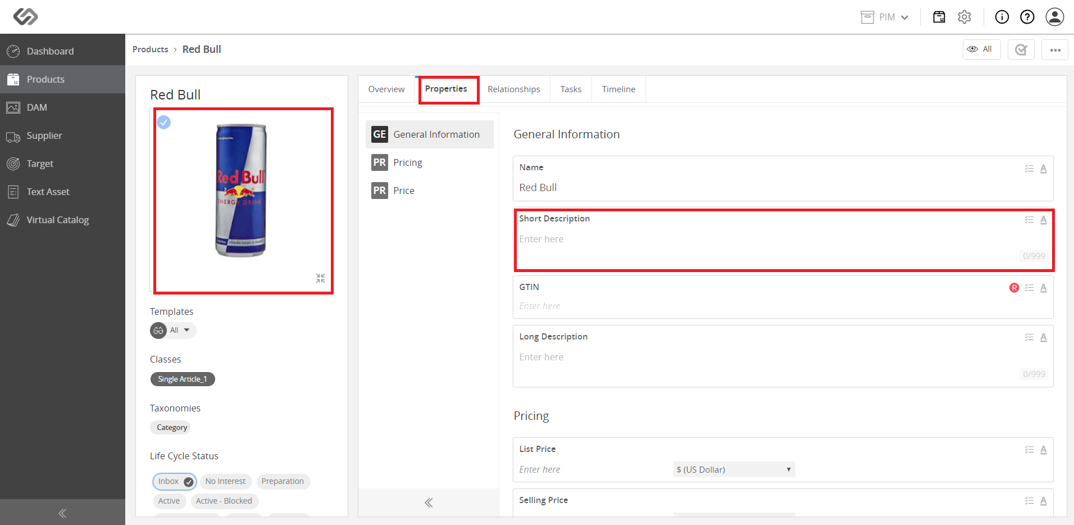Select the Inbox life cycle status

175,482
